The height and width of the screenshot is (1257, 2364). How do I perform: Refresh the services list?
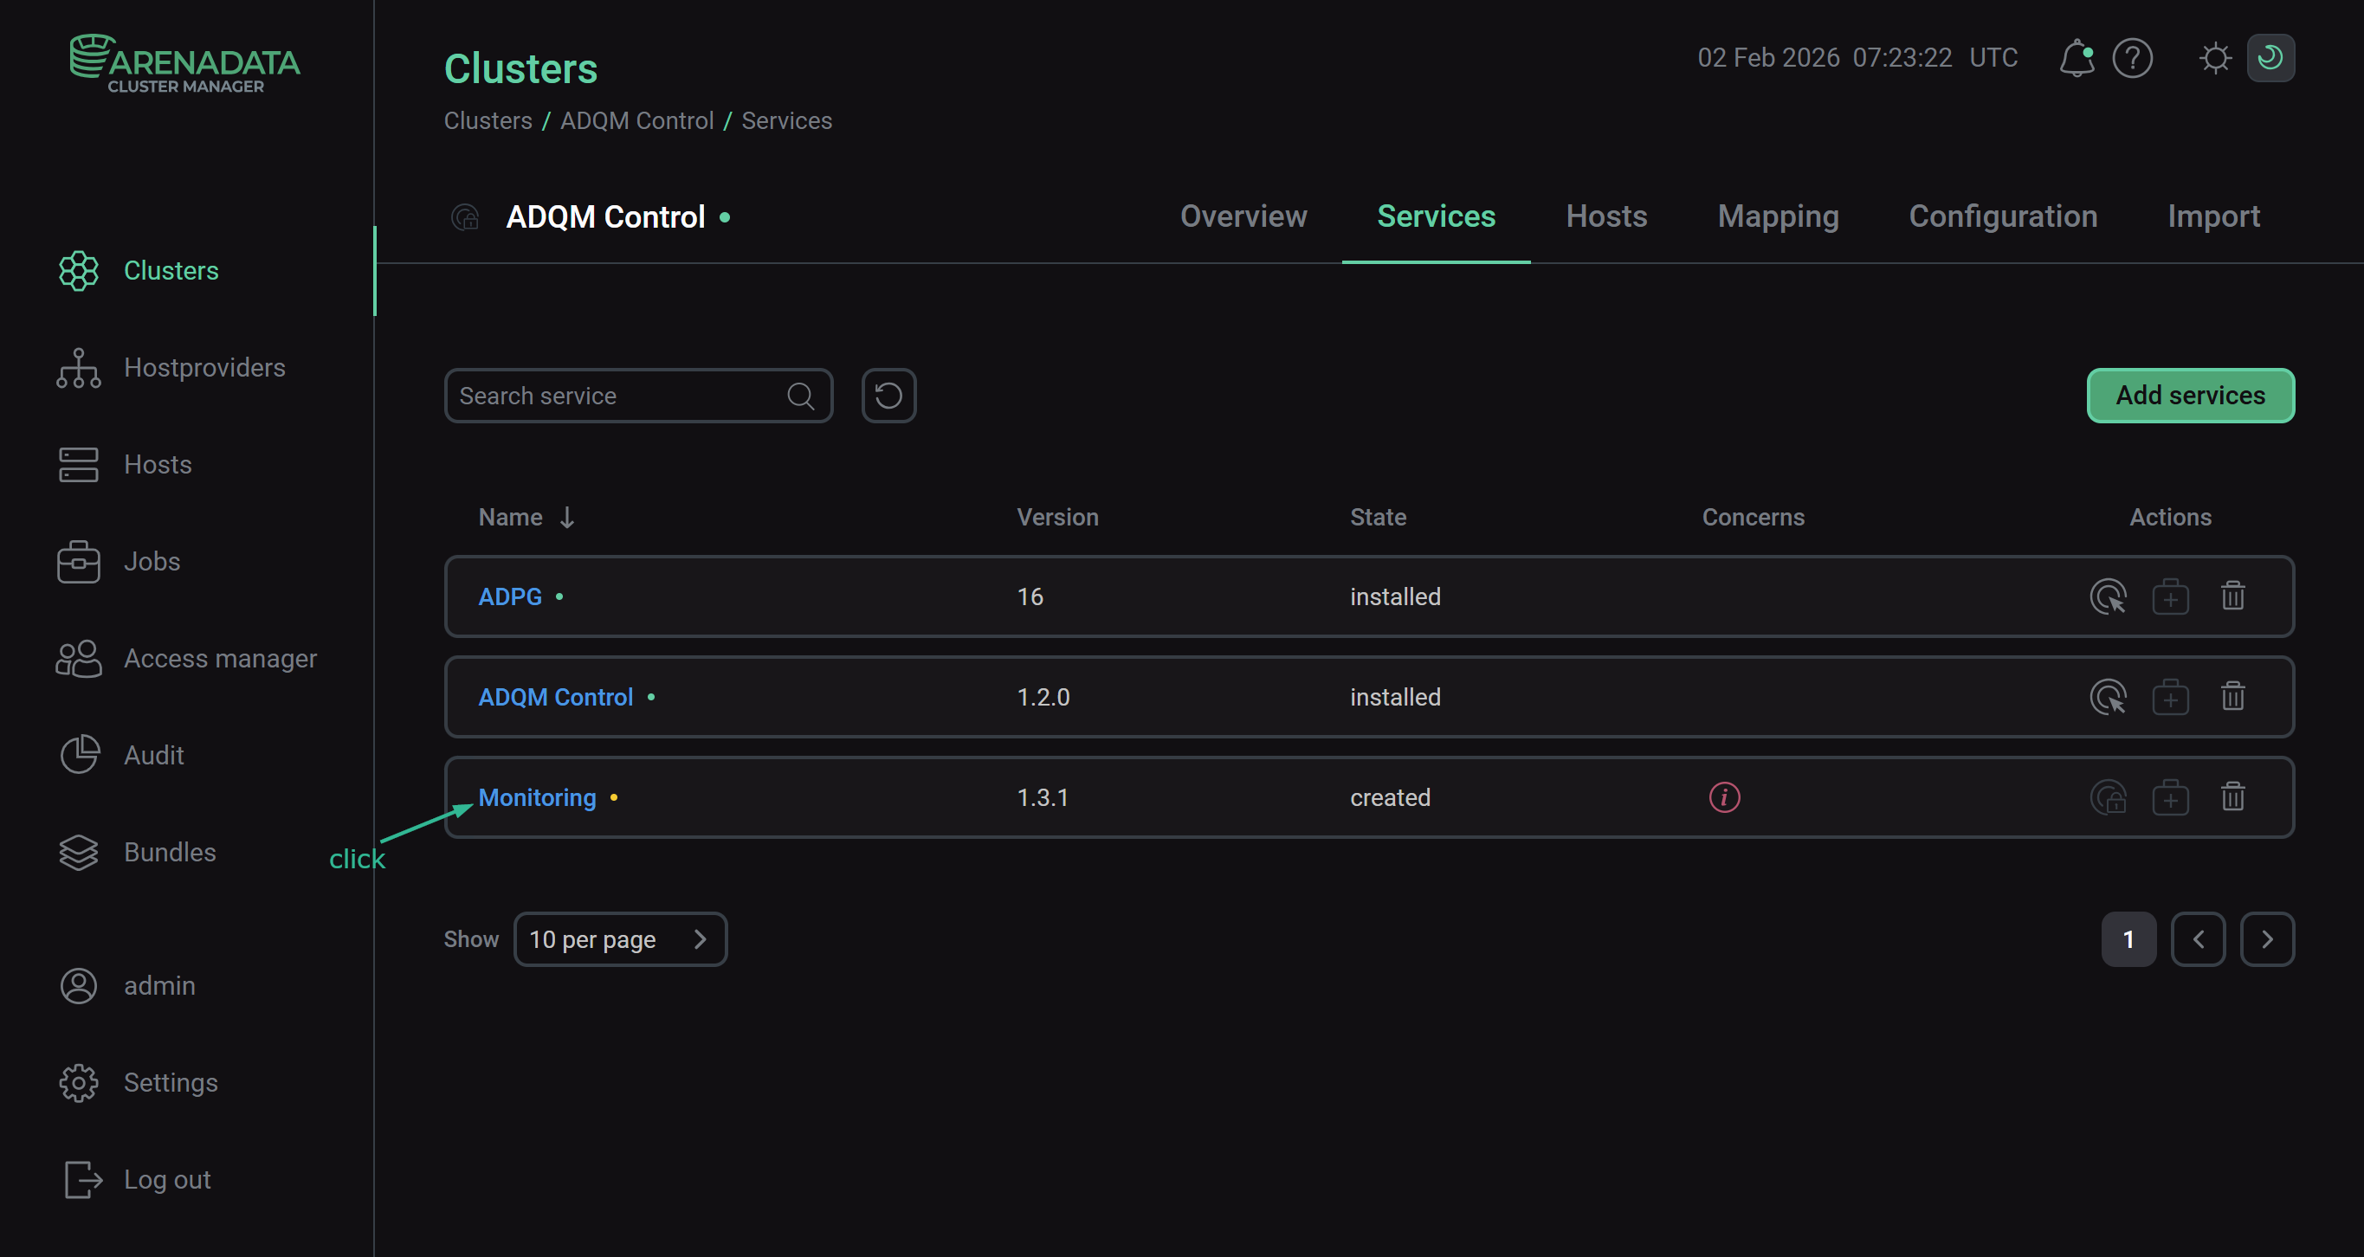(x=888, y=396)
